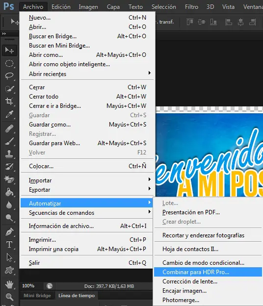Click the 100% zoom level field
Screen dimensions: 263x306
(28, 286)
